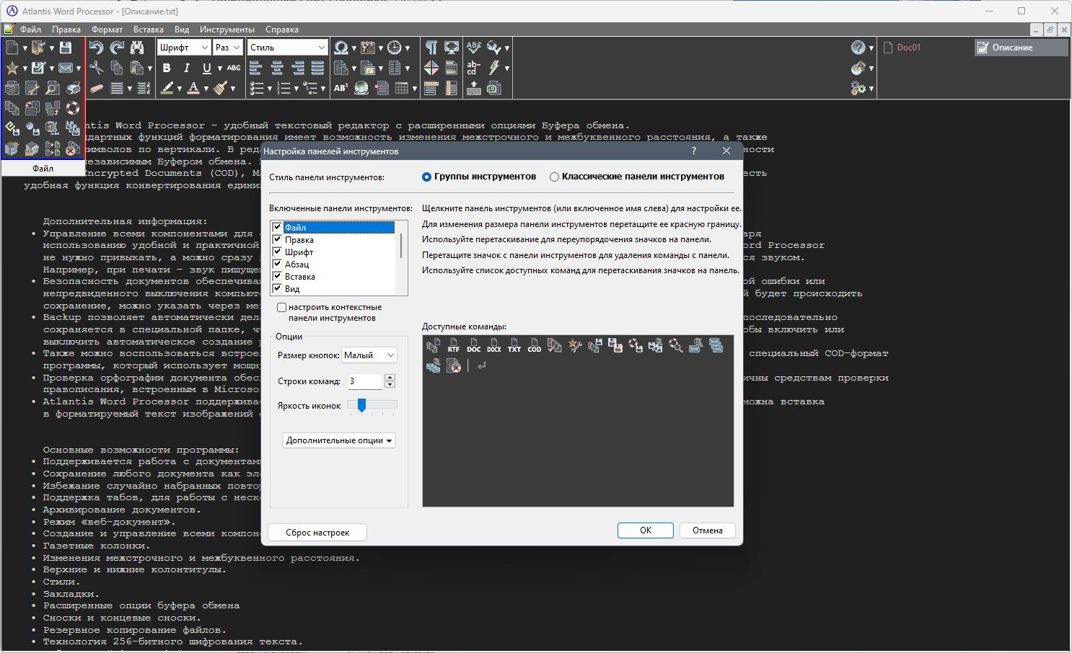This screenshot has height=653, width=1072.
Task: Click the Save floppy disk icon
Action: (66, 48)
